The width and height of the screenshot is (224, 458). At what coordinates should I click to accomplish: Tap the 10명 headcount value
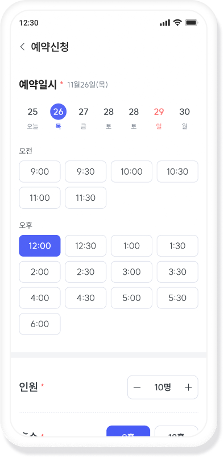point(163,387)
